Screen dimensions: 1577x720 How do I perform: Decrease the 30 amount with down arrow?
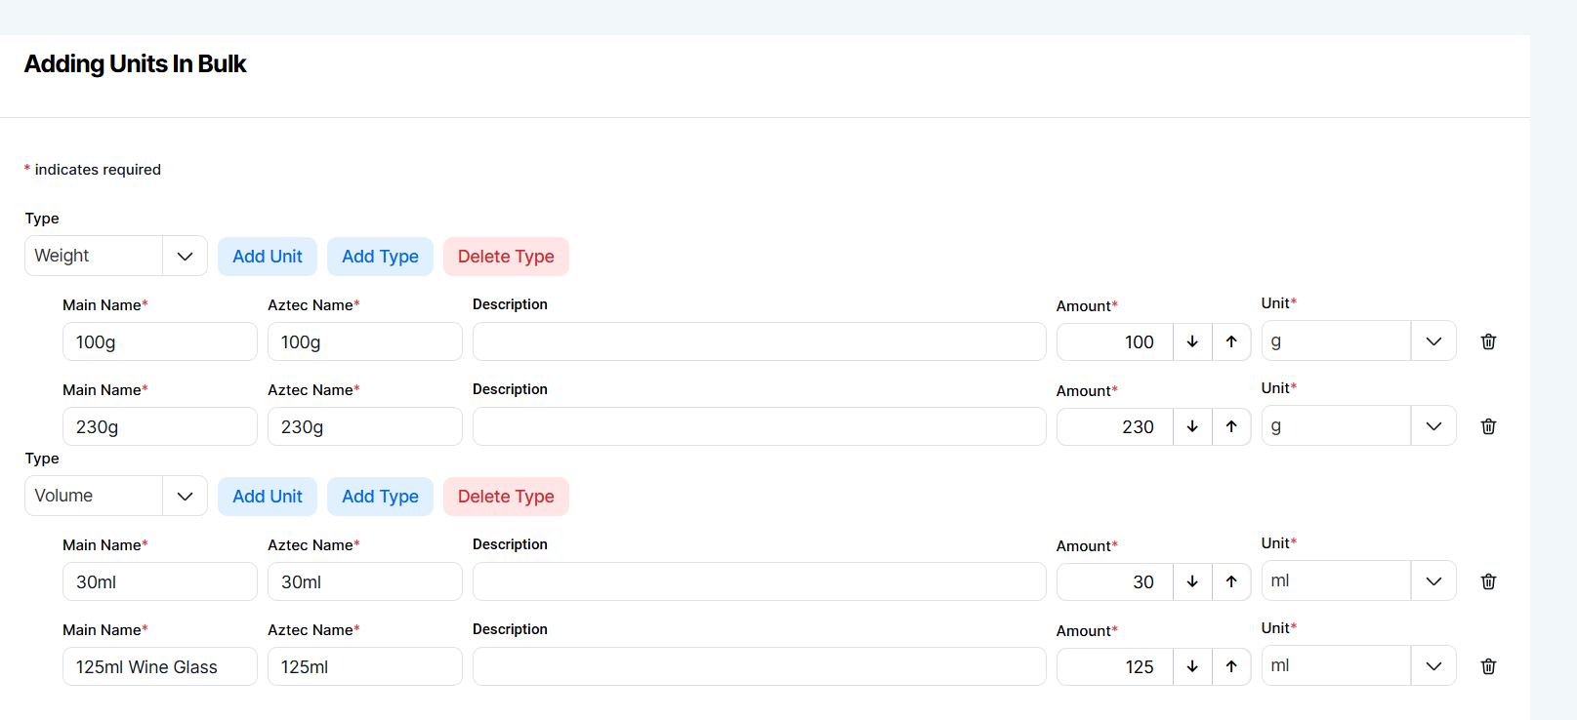click(x=1192, y=581)
